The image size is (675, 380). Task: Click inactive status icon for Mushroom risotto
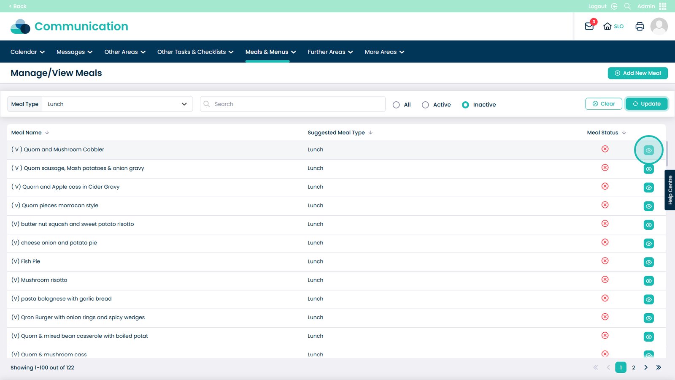point(605,280)
